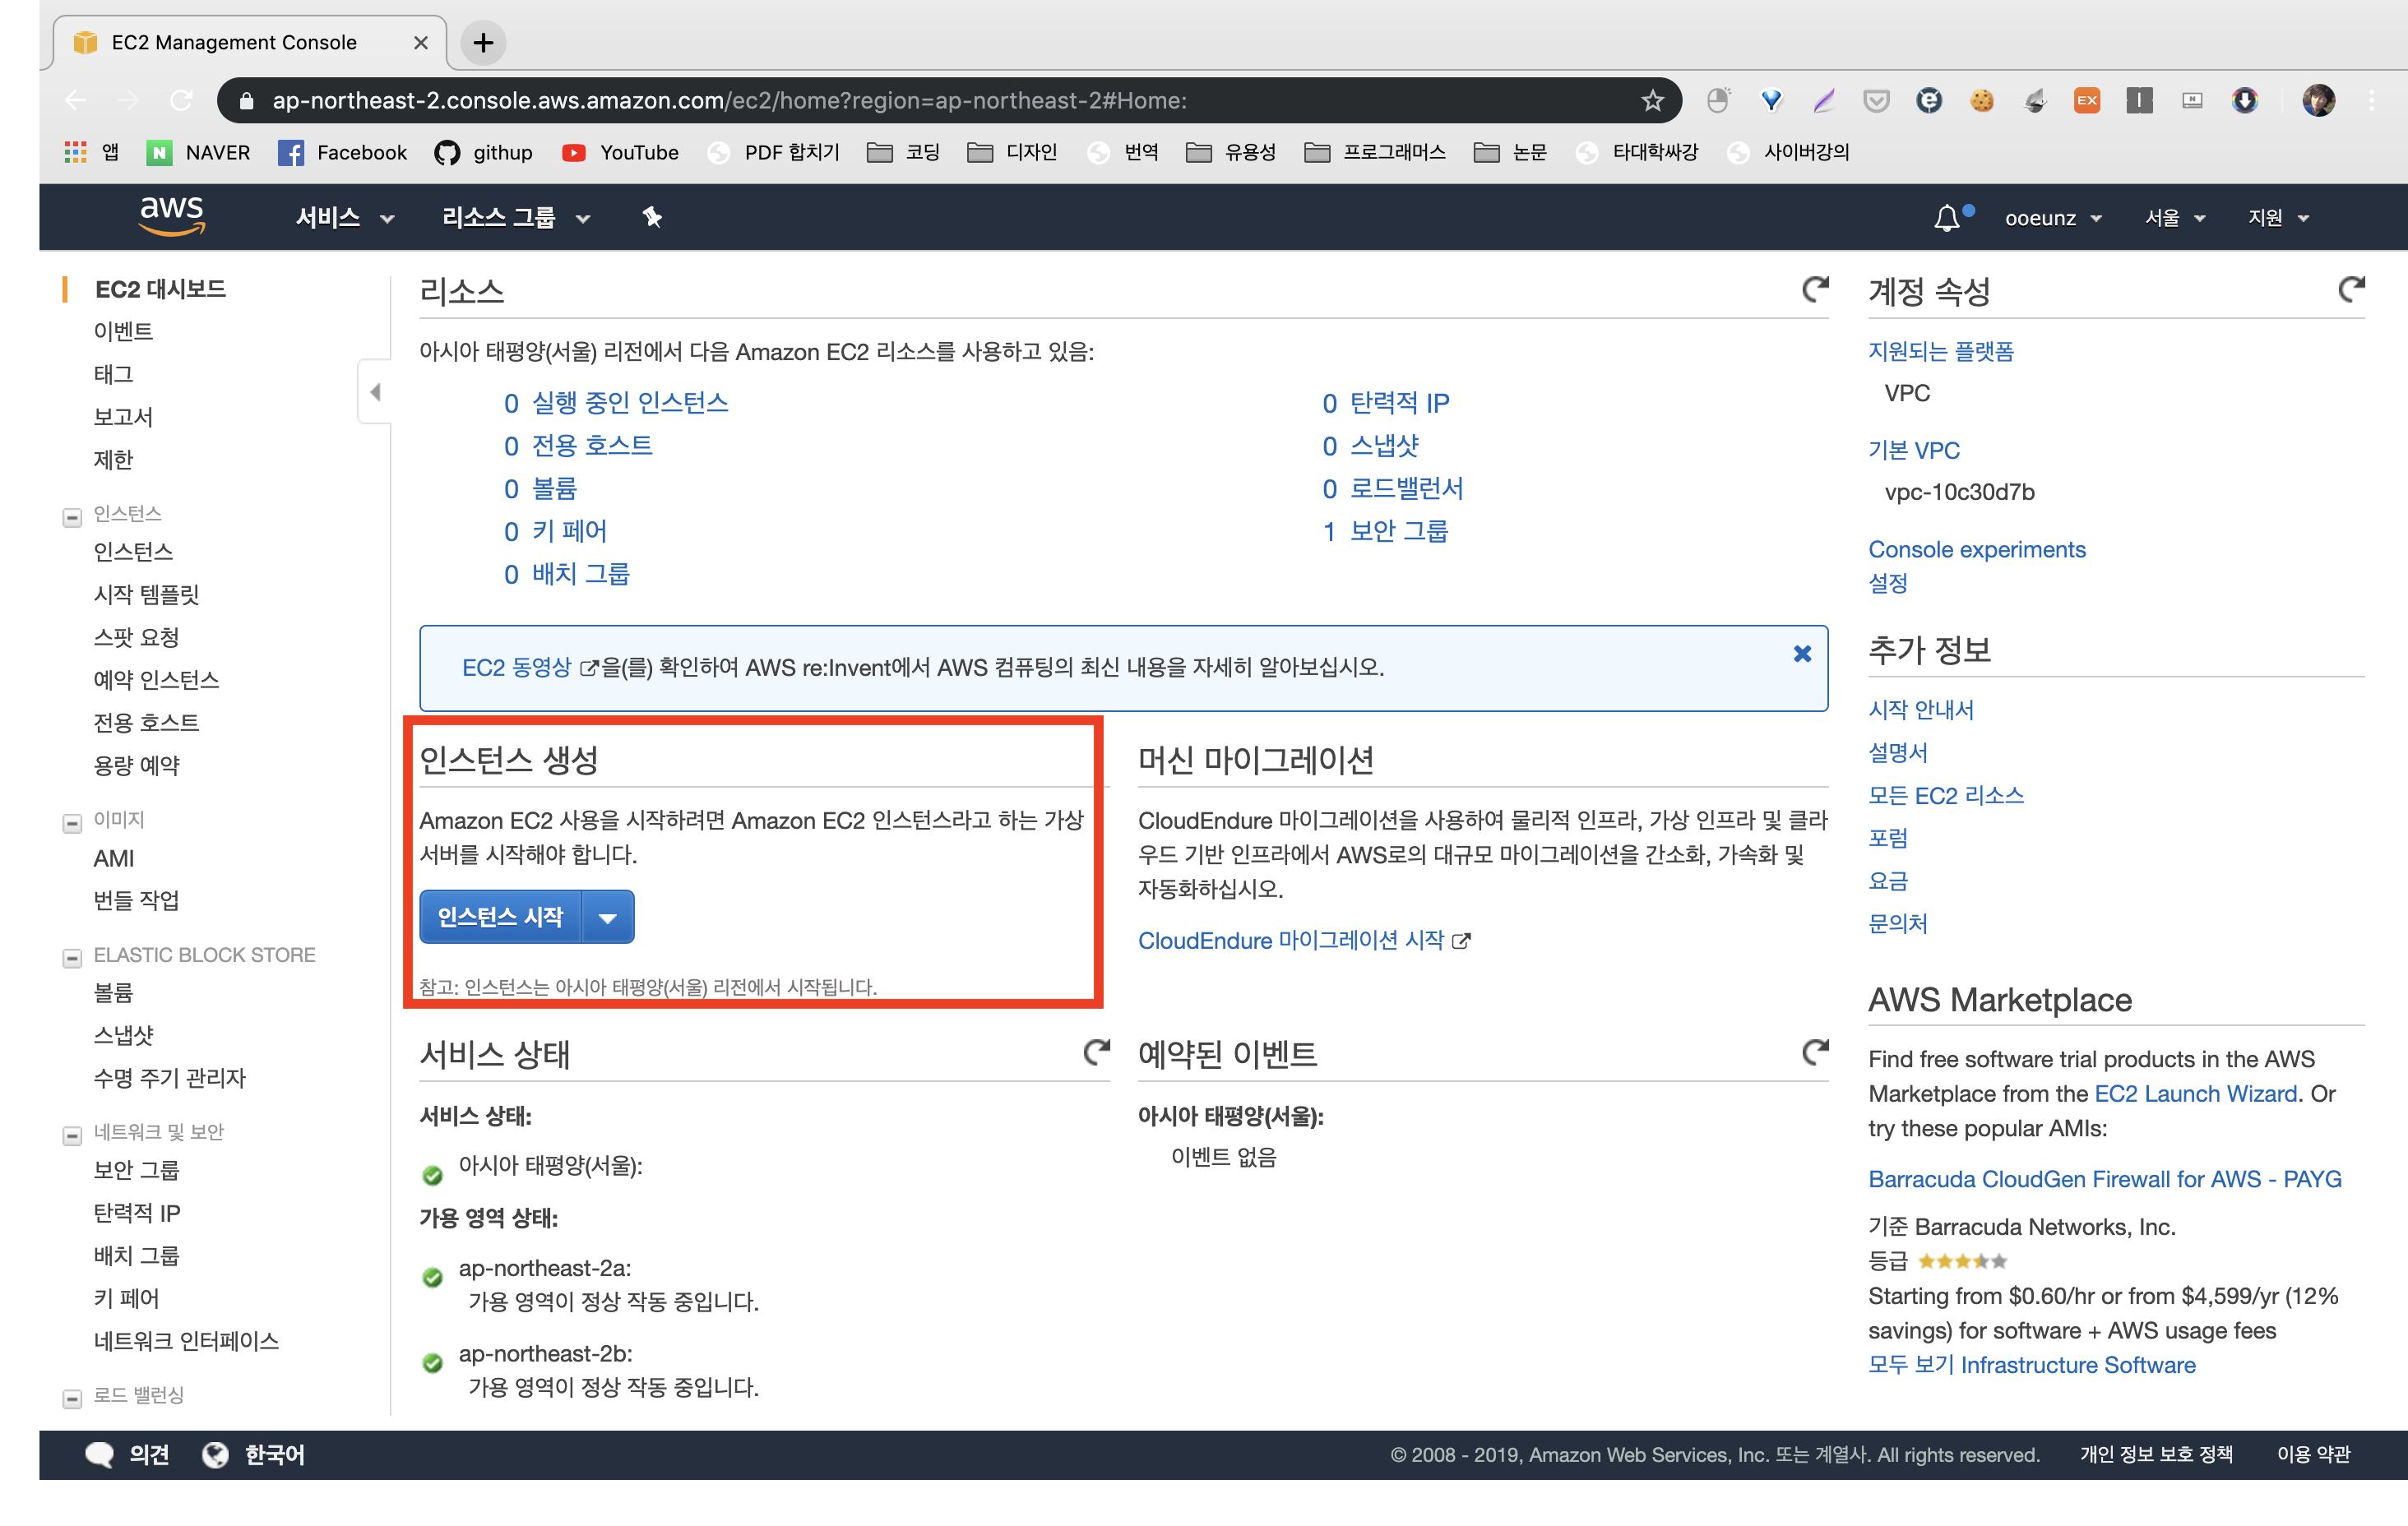Image resolution: width=2408 pixels, height=1526 pixels.
Task: Click the pin shortcut icon in navbar
Action: pos(652,217)
